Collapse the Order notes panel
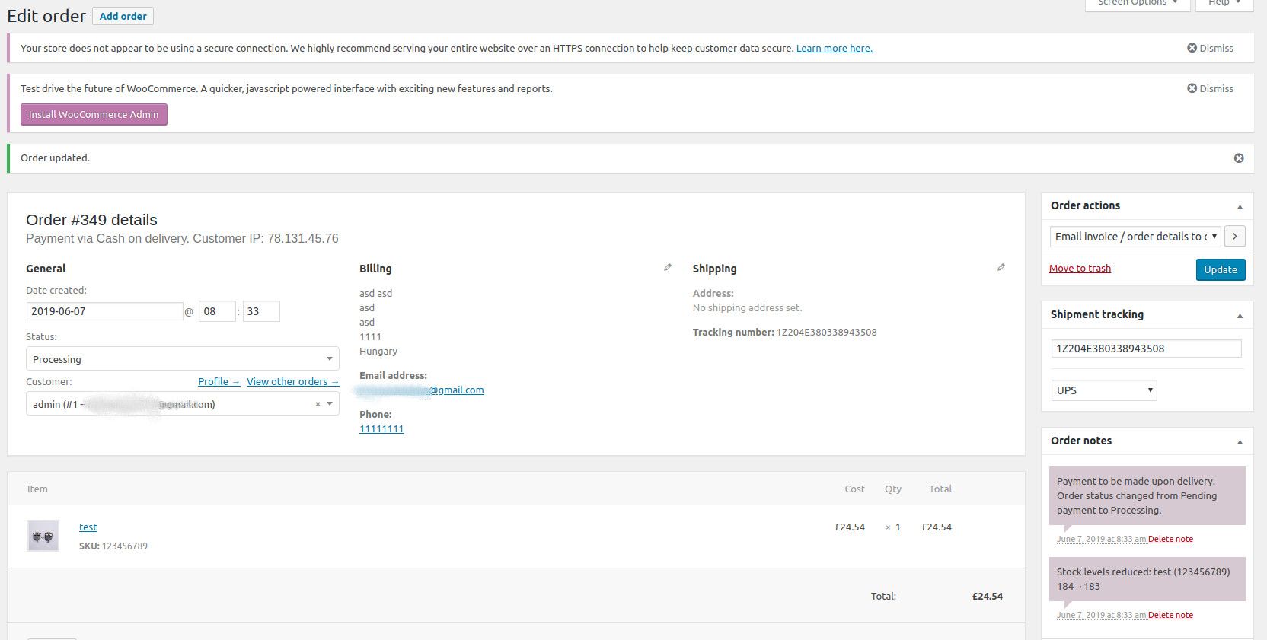The height and width of the screenshot is (640, 1267). pyautogui.click(x=1240, y=442)
